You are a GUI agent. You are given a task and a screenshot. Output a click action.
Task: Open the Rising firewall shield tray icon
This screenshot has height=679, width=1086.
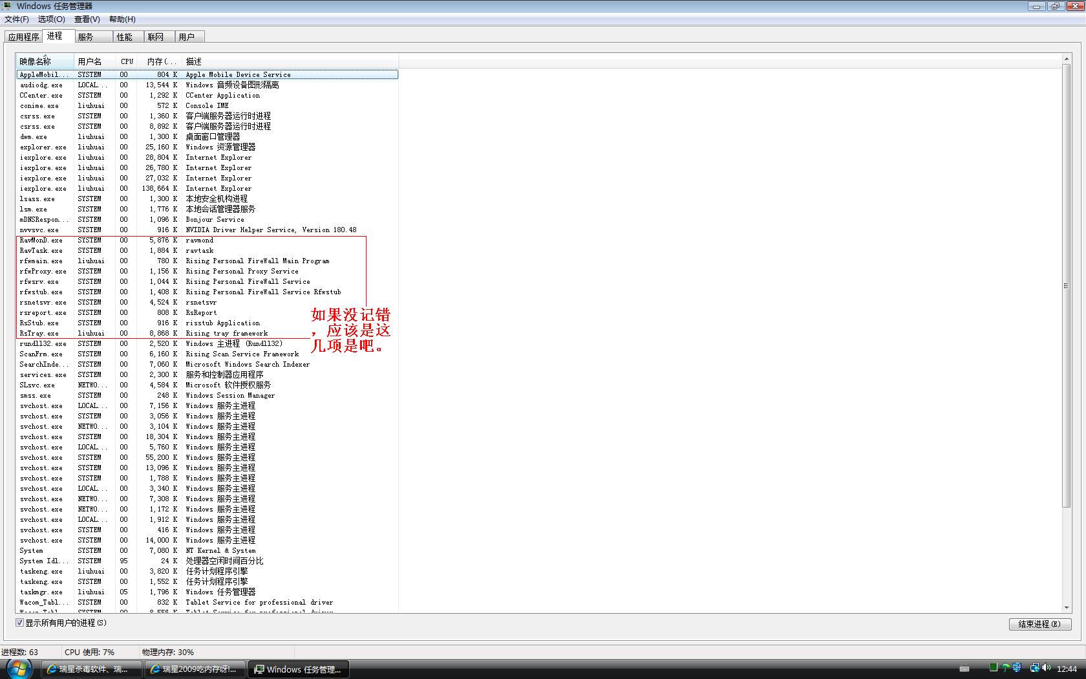coord(1017,668)
